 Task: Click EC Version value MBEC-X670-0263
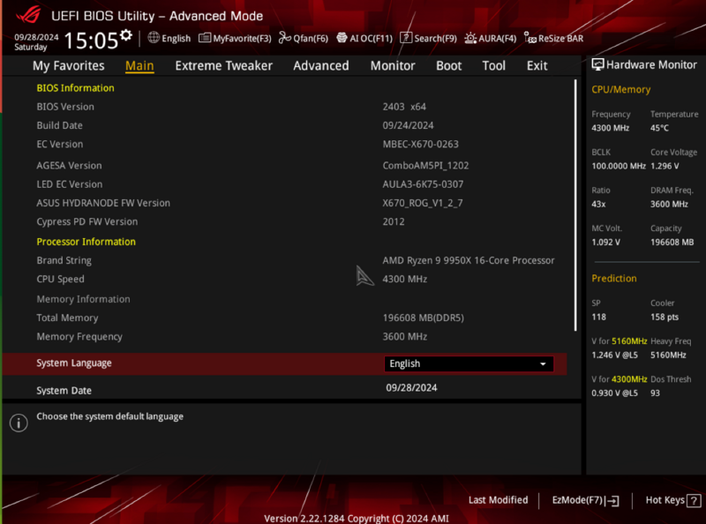tap(421, 145)
